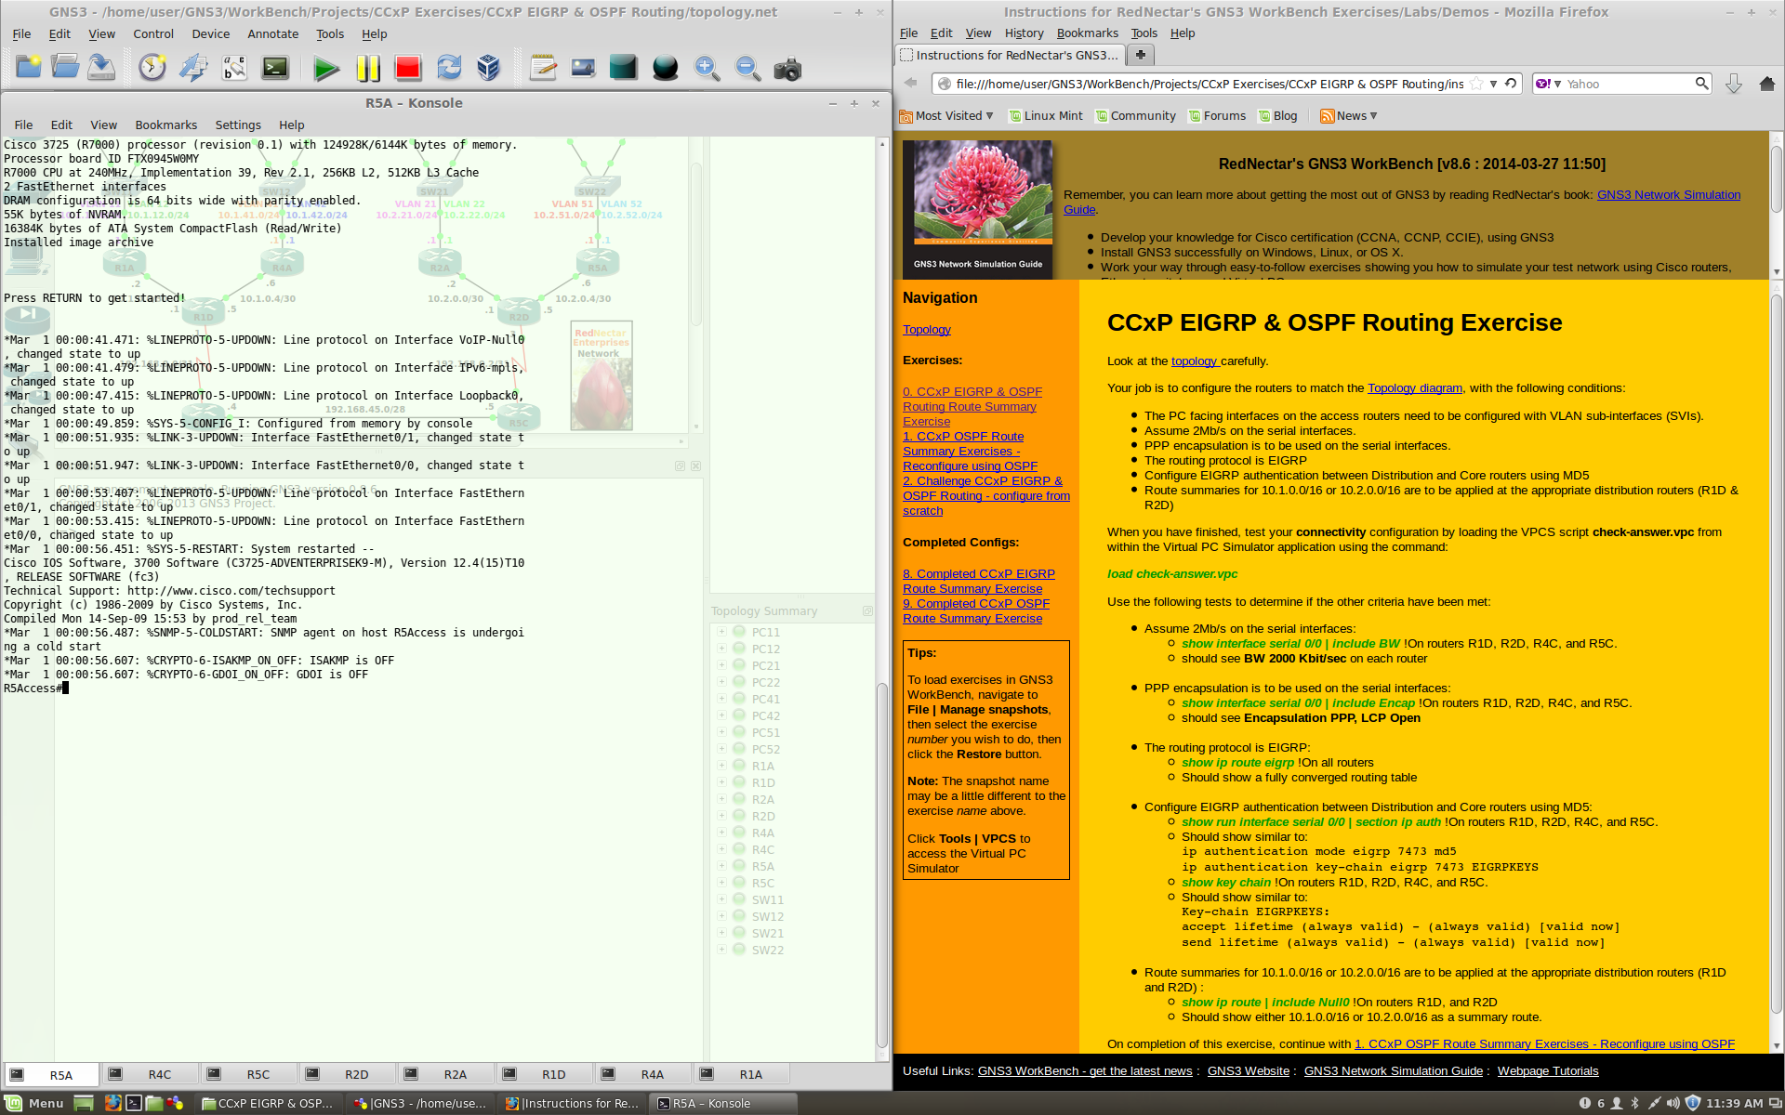Open console to all devices with the terminal icon
The width and height of the screenshot is (1785, 1115).
[275, 68]
